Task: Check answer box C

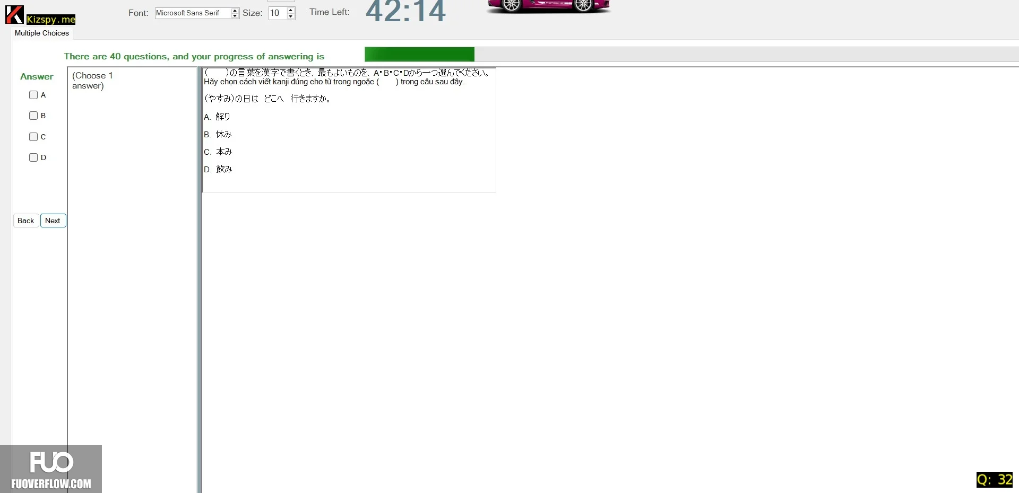Action: (x=33, y=137)
